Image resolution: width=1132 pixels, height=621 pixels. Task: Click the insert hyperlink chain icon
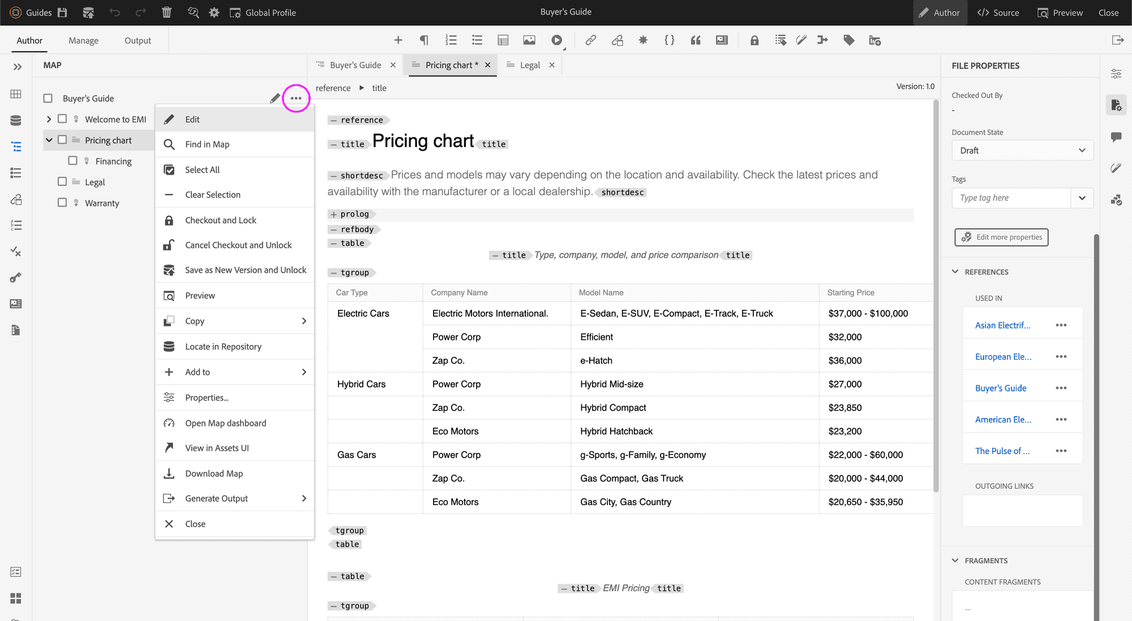tap(590, 40)
